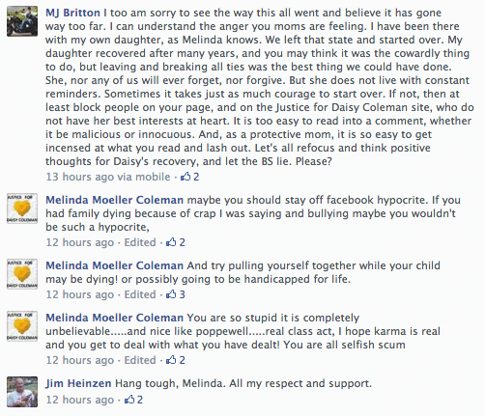Open Jim Heinzen's profile name link
Viewport: 485px width, 416px height.
pos(78,383)
